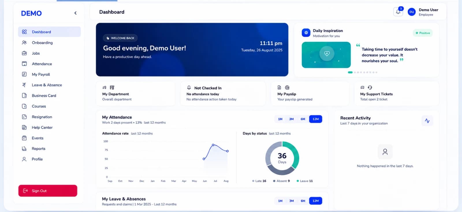Click the Dashboard grid icon in sidebar
This screenshot has height=212, width=462.
tap(24, 32)
